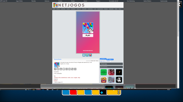Open the Tabuleiro category menu
Viewport: 183px width, 102px height.
coord(111,9)
